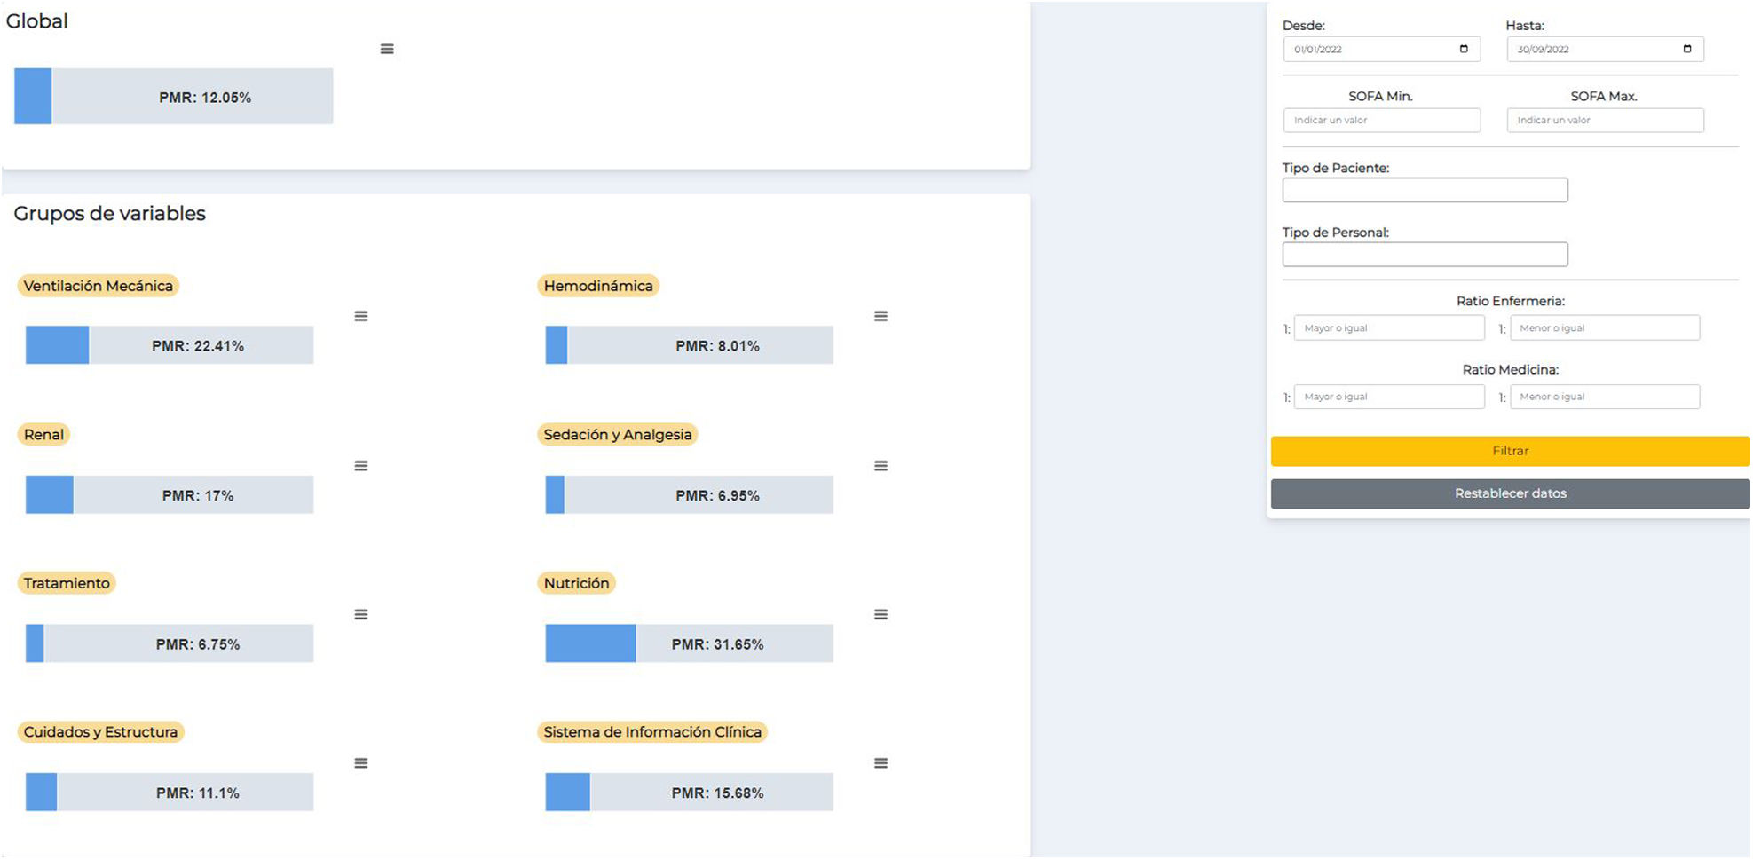Open the Tipo de Personal selector

(1425, 255)
